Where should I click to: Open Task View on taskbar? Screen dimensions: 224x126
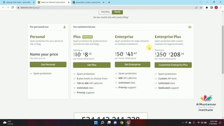coord(109,122)
